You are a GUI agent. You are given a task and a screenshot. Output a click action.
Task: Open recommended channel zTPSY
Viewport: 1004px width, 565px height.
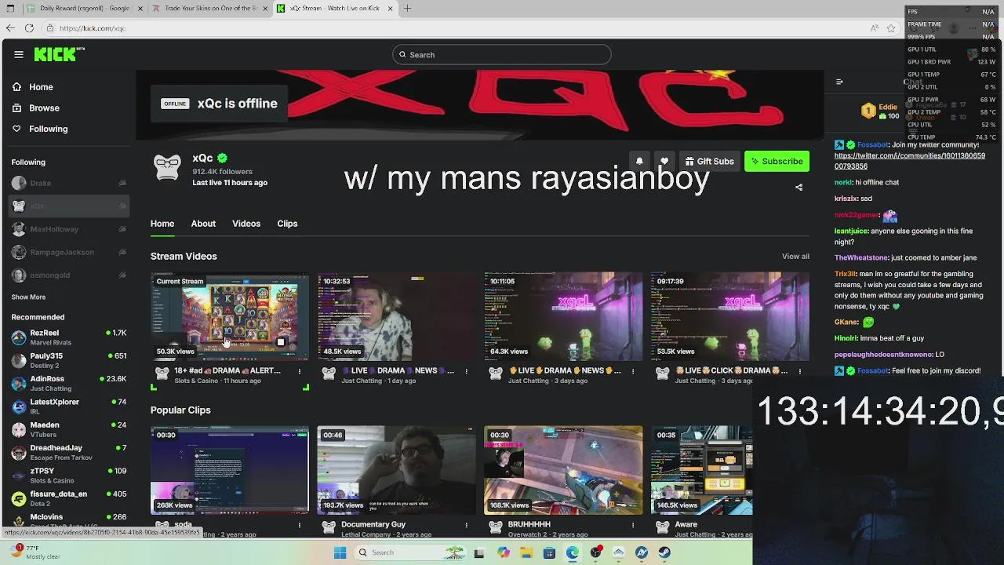(69, 475)
